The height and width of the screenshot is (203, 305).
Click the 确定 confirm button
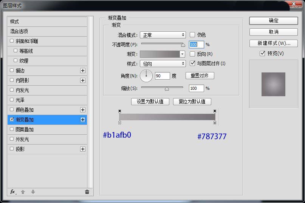click(x=273, y=21)
